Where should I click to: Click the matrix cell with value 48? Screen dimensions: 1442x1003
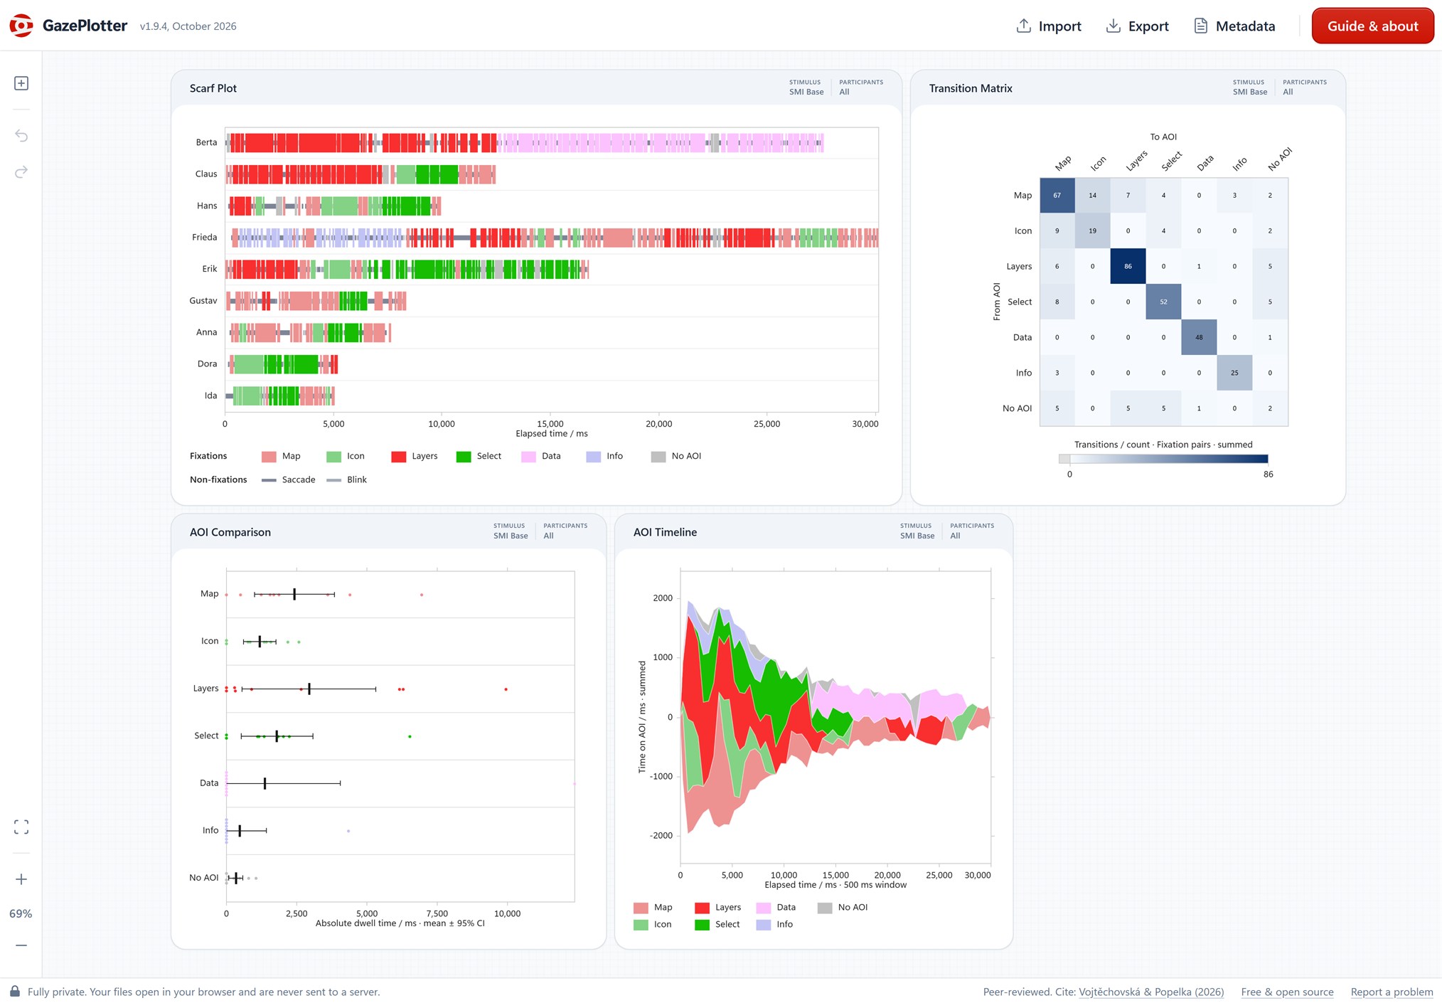coord(1199,337)
